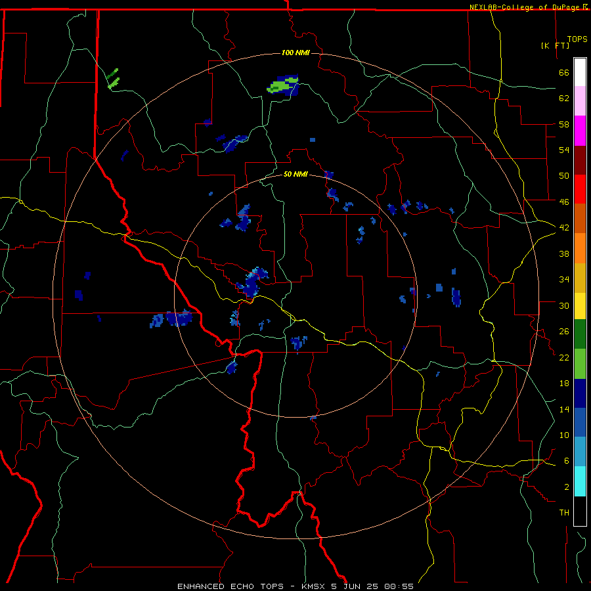Click the legend value "18"
This screenshot has height=591, width=591.
click(x=564, y=383)
